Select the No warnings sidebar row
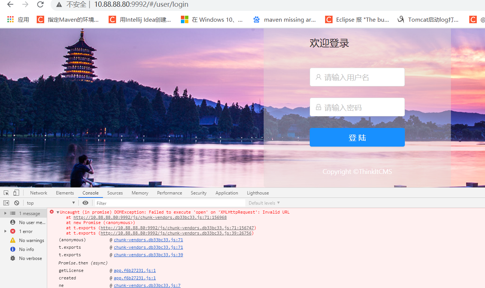Image resolution: width=485 pixels, height=288 pixels. [24, 240]
